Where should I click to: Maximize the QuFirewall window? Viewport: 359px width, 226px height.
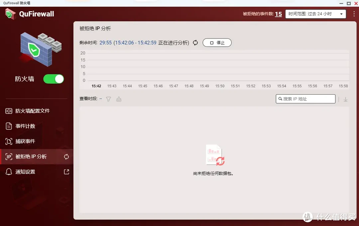pos(349,3)
